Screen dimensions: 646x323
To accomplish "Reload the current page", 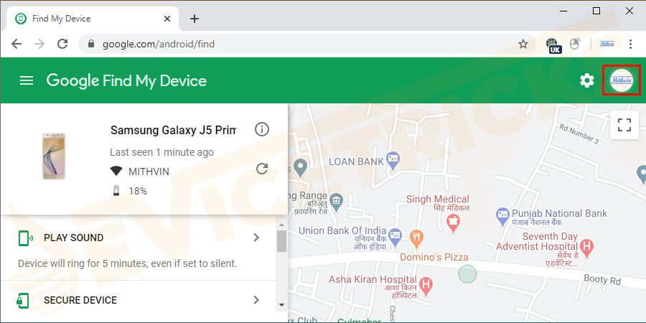I will pyautogui.click(x=62, y=44).
